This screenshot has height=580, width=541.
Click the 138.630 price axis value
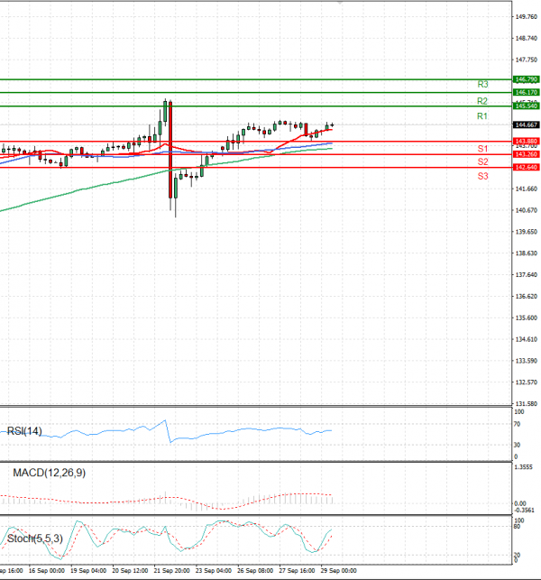coord(527,253)
